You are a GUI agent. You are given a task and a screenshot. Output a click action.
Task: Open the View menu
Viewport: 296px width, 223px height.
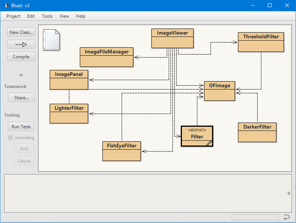tap(64, 16)
